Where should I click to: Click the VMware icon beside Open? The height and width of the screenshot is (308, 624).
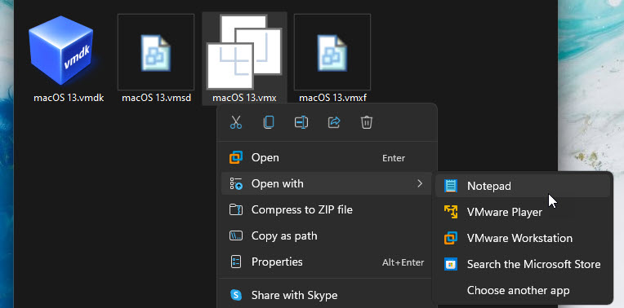tap(236, 157)
